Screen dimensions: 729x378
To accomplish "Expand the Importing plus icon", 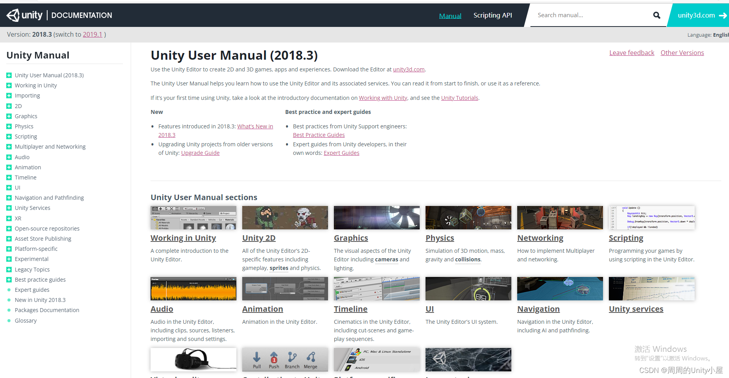I will pyautogui.click(x=9, y=96).
